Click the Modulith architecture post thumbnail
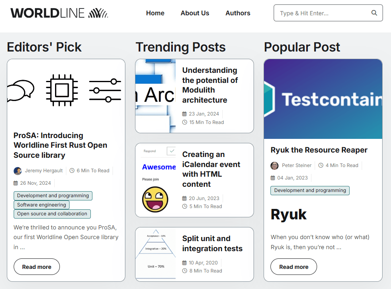Screen dimensions: 391x289 coord(156,96)
